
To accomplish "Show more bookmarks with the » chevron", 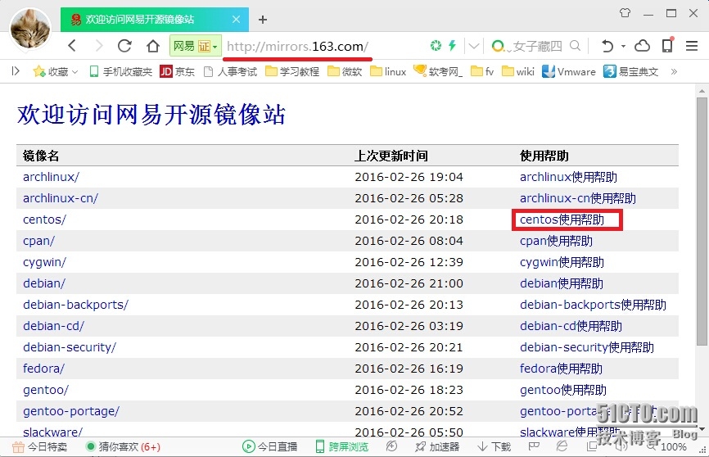I will (x=674, y=71).
